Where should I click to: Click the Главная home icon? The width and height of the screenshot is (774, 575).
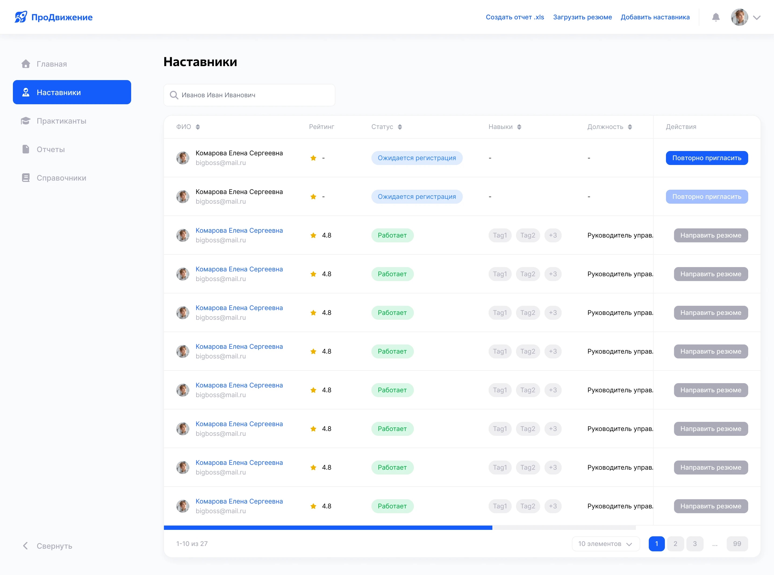click(26, 64)
